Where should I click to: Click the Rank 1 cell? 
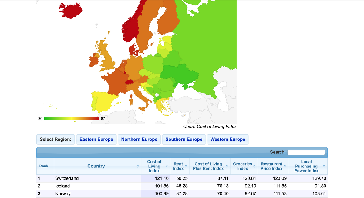click(45, 178)
